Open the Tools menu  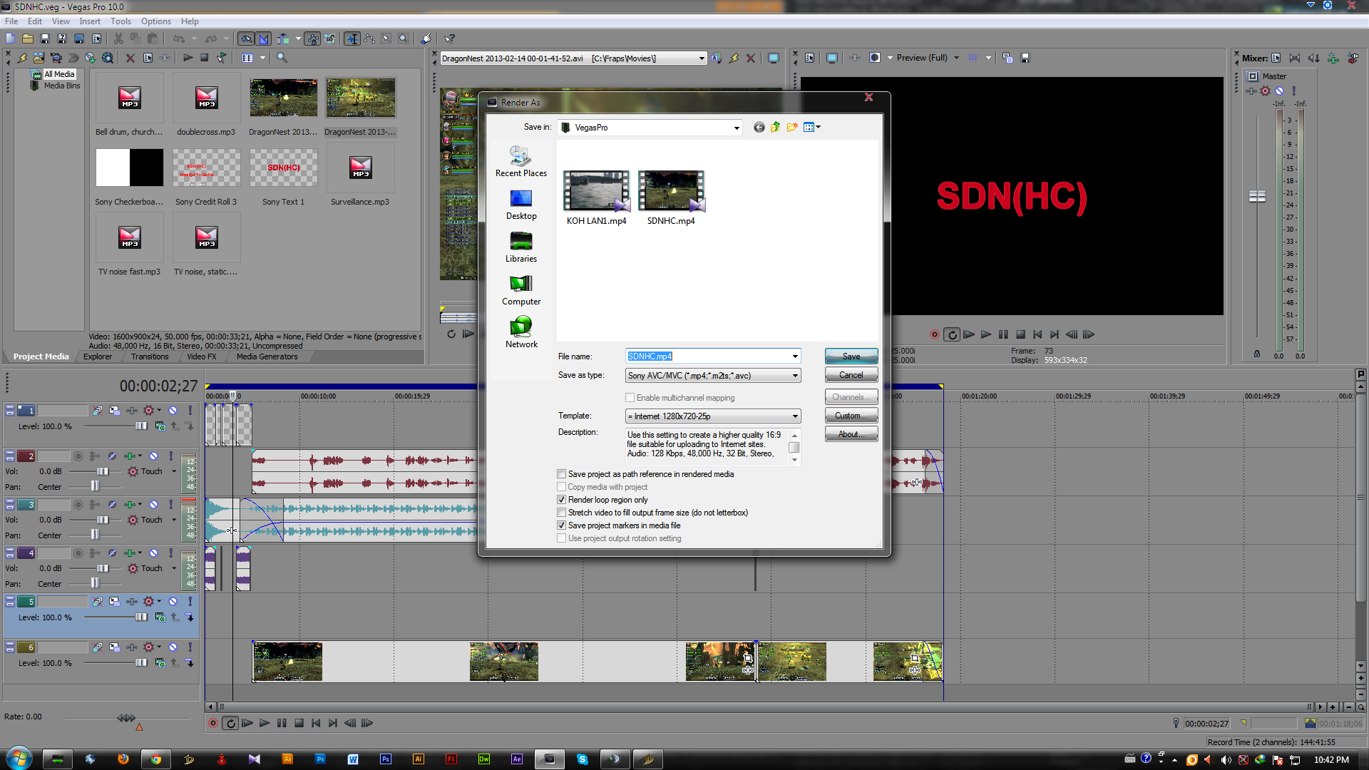pos(121,21)
